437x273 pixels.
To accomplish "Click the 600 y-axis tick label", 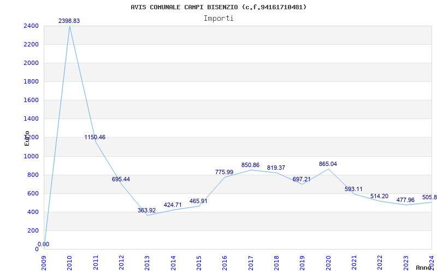I will pyautogui.click(x=33, y=194).
